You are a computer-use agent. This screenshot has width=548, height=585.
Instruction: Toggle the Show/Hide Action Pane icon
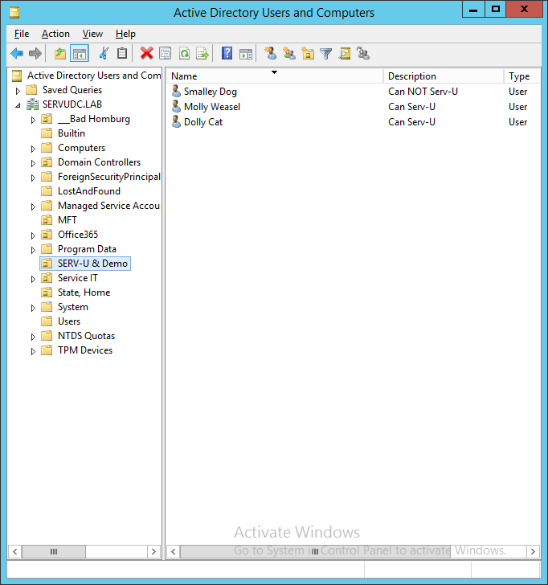[245, 54]
